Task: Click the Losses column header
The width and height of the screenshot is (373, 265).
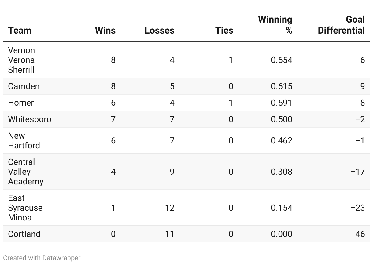Action: click(x=159, y=31)
